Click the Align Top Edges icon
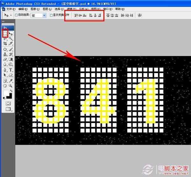 76,15
